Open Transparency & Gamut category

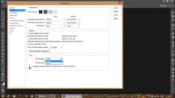17,21
